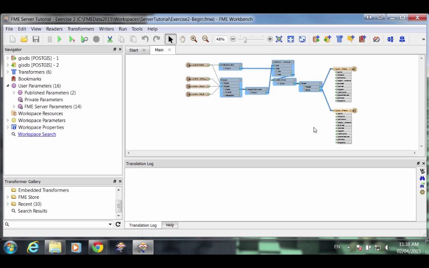
Task: Save the workspace via floppy icon
Action: click(x=36, y=39)
